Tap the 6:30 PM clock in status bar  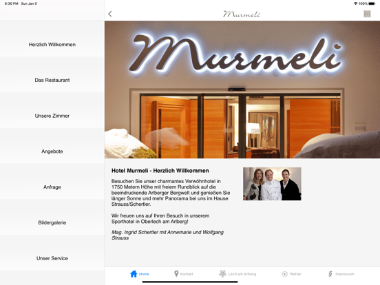tap(12, 3)
